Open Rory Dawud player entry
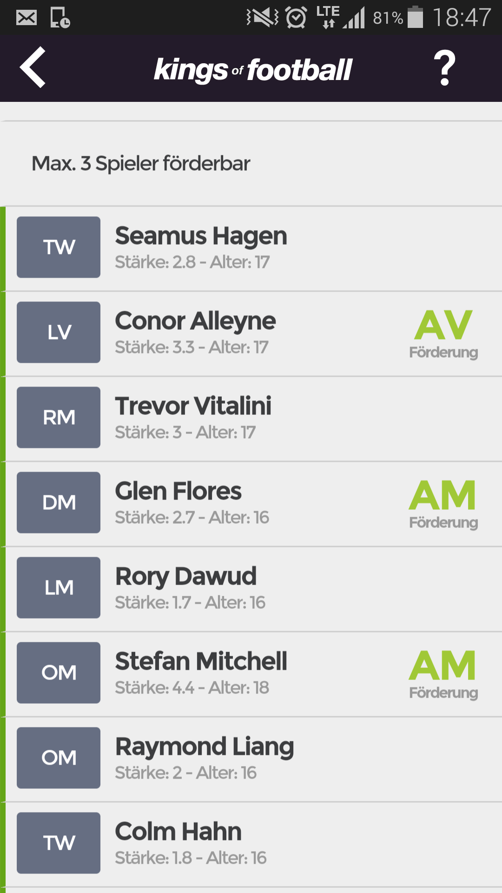This screenshot has height=893, width=502. pyautogui.click(x=251, y=589)
